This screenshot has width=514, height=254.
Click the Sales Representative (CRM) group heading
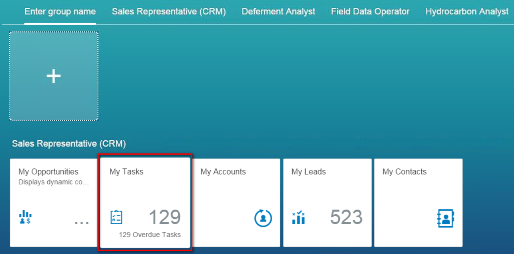click(69, 144)
